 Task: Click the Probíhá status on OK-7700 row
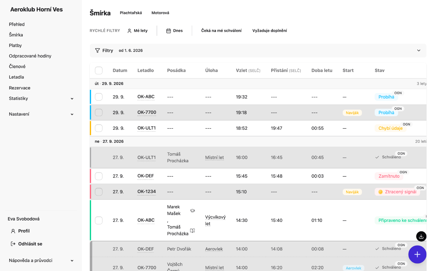tap(386, 112)
